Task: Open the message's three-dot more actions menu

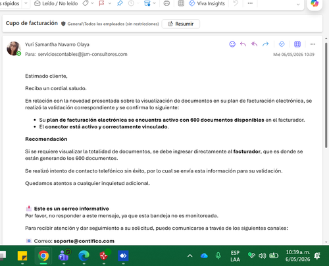Action: (313, 44)
